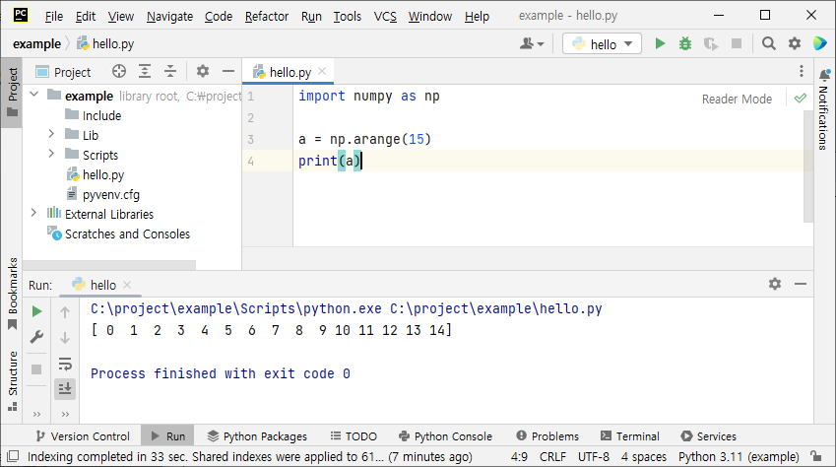
Task: Open Run panel settings gear
Action: click(x=775, y=284)
